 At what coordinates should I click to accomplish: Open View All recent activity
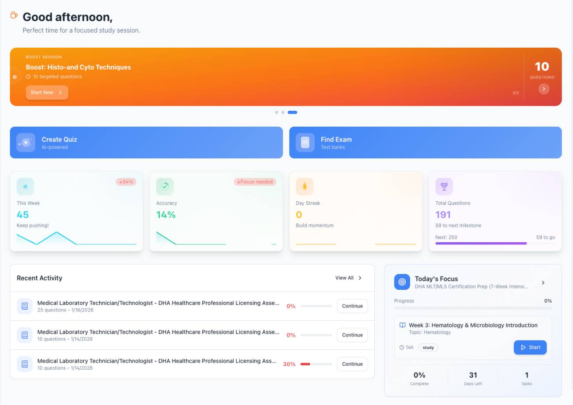(x=349, y=278)
